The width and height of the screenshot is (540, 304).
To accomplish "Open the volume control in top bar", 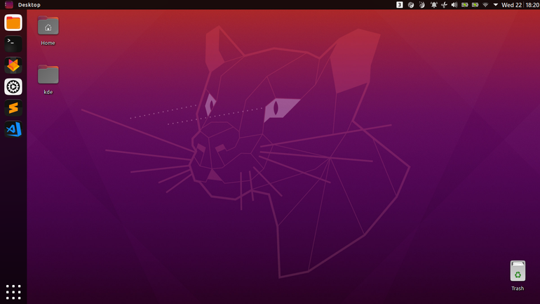I will [454, 5].
